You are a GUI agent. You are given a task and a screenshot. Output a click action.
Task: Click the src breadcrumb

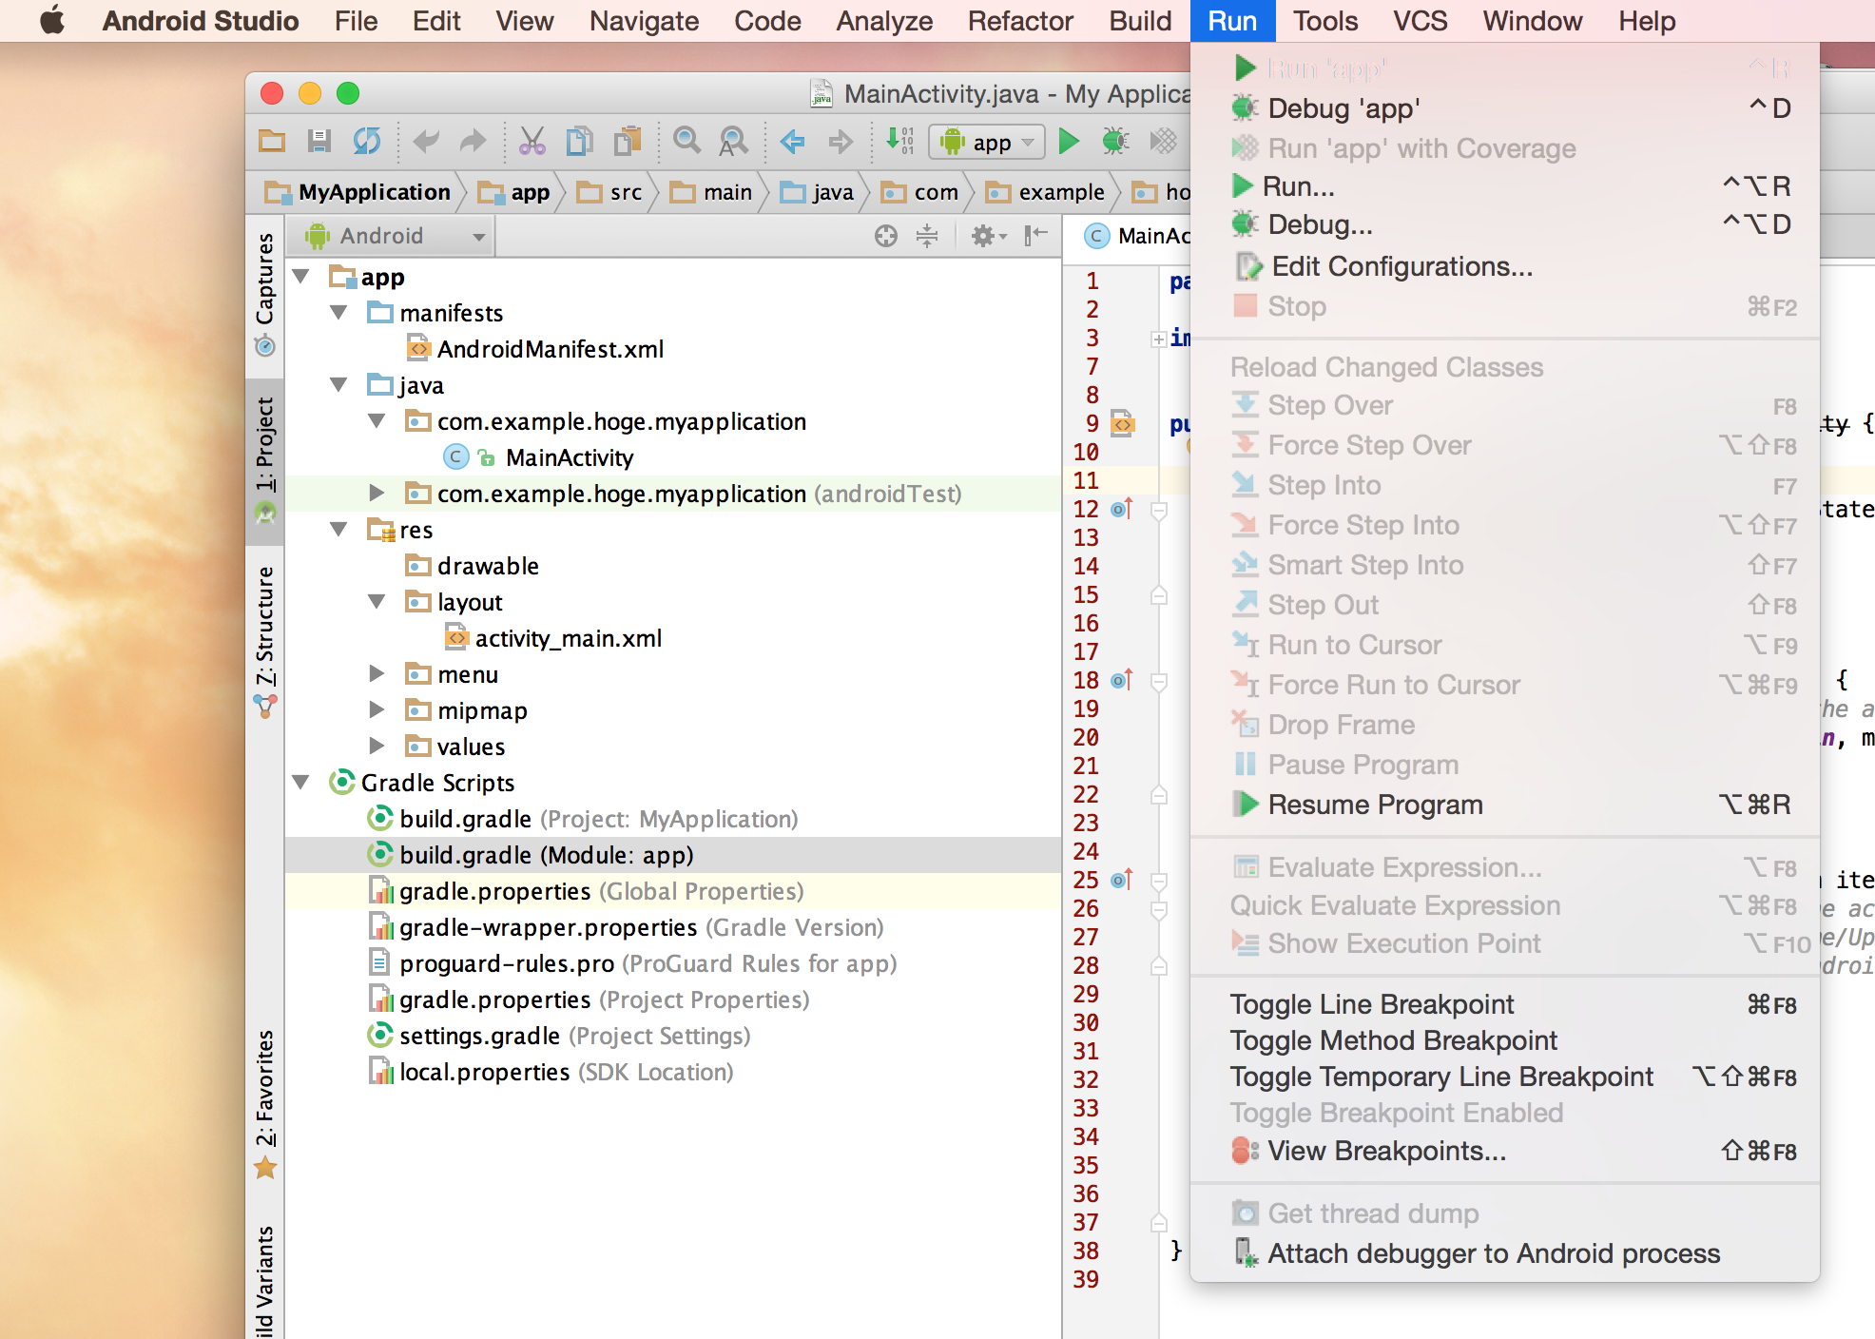(x=611, y=192)
